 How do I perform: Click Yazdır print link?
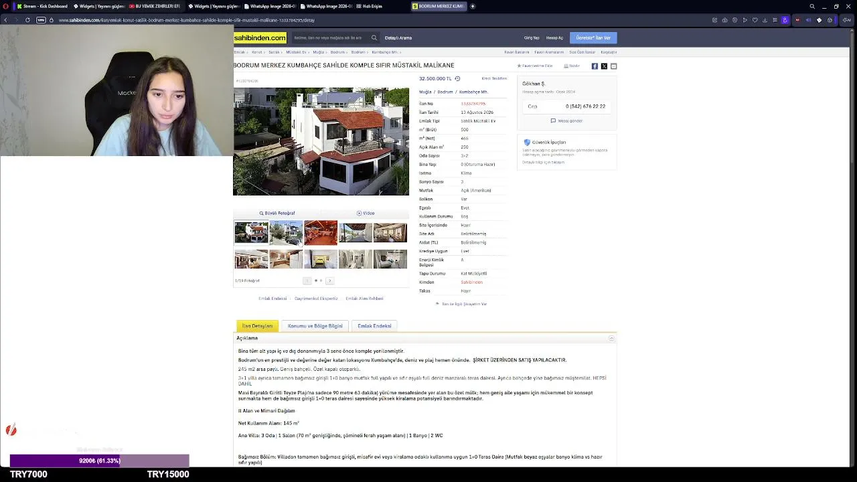572,66
